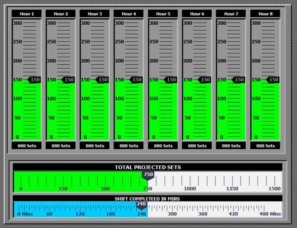Select the 150 marker on Hour 2 gauge
Viewport: 297px width, 228px height.
pyautogui.click(x=68, y=80)
